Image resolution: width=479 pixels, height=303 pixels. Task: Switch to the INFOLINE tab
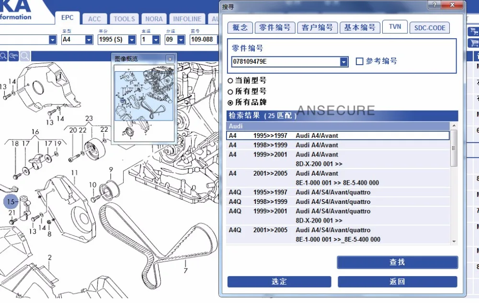point(187,19)
